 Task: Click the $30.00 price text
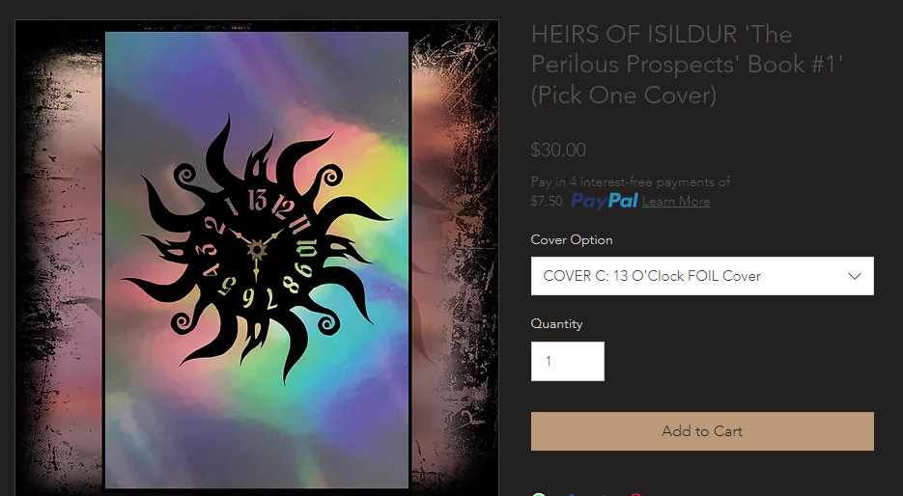pos(558,151)
